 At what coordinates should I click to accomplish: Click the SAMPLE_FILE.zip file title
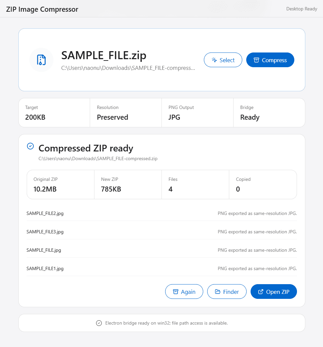tap(104, 55)
